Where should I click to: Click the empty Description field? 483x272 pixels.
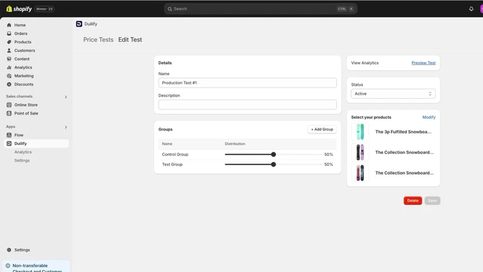(x=248, y=105)
